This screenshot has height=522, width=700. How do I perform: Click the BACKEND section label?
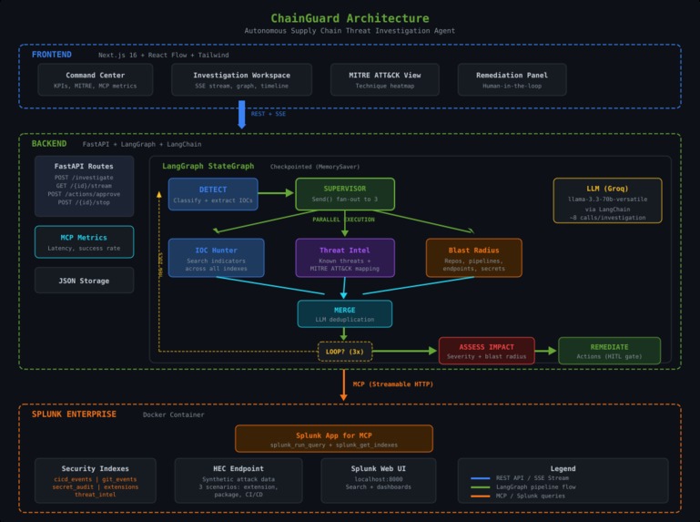pyautogui.click(x=49, y=143)
